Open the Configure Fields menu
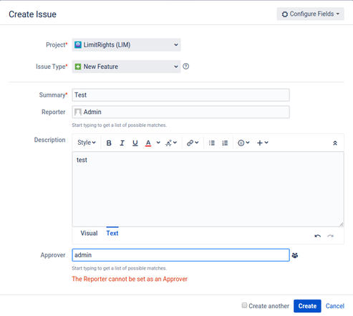353x316 pixels. [310, 14]
